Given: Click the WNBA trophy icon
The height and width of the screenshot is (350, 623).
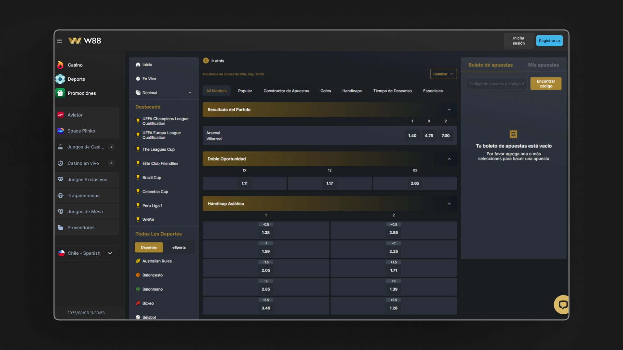Looking at the screenshot, I should coord(138,220).
